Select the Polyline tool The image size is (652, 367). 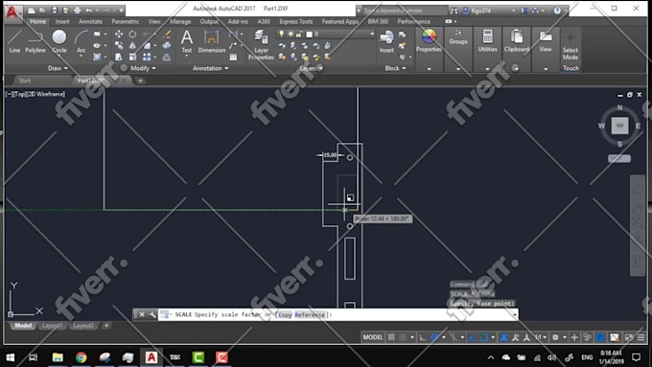[35, 41]
